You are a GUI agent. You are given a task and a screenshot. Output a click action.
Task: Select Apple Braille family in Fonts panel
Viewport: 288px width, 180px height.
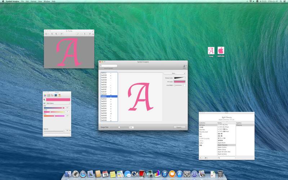coord(226,143)
